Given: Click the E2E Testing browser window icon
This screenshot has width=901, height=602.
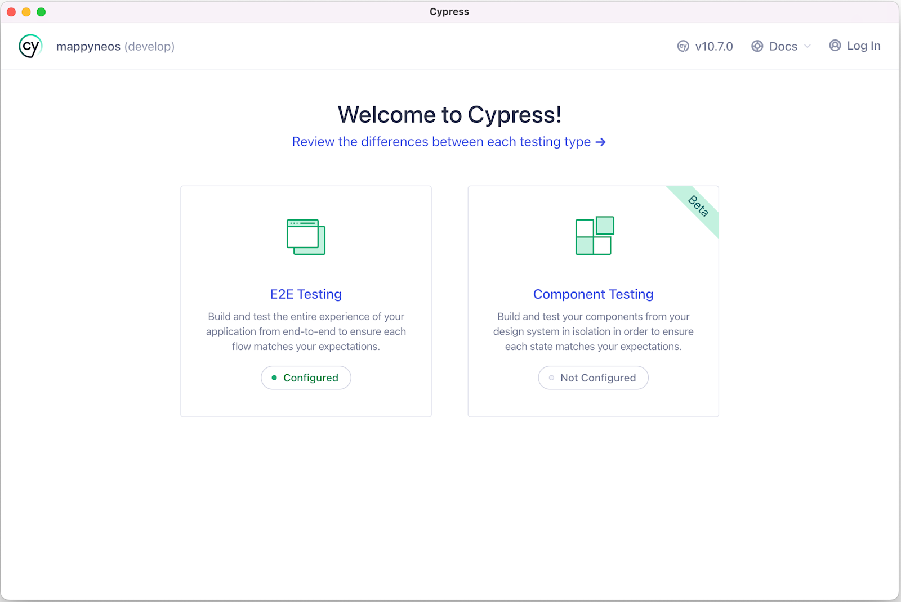Looking at the screenshot, I should (306, 237).
